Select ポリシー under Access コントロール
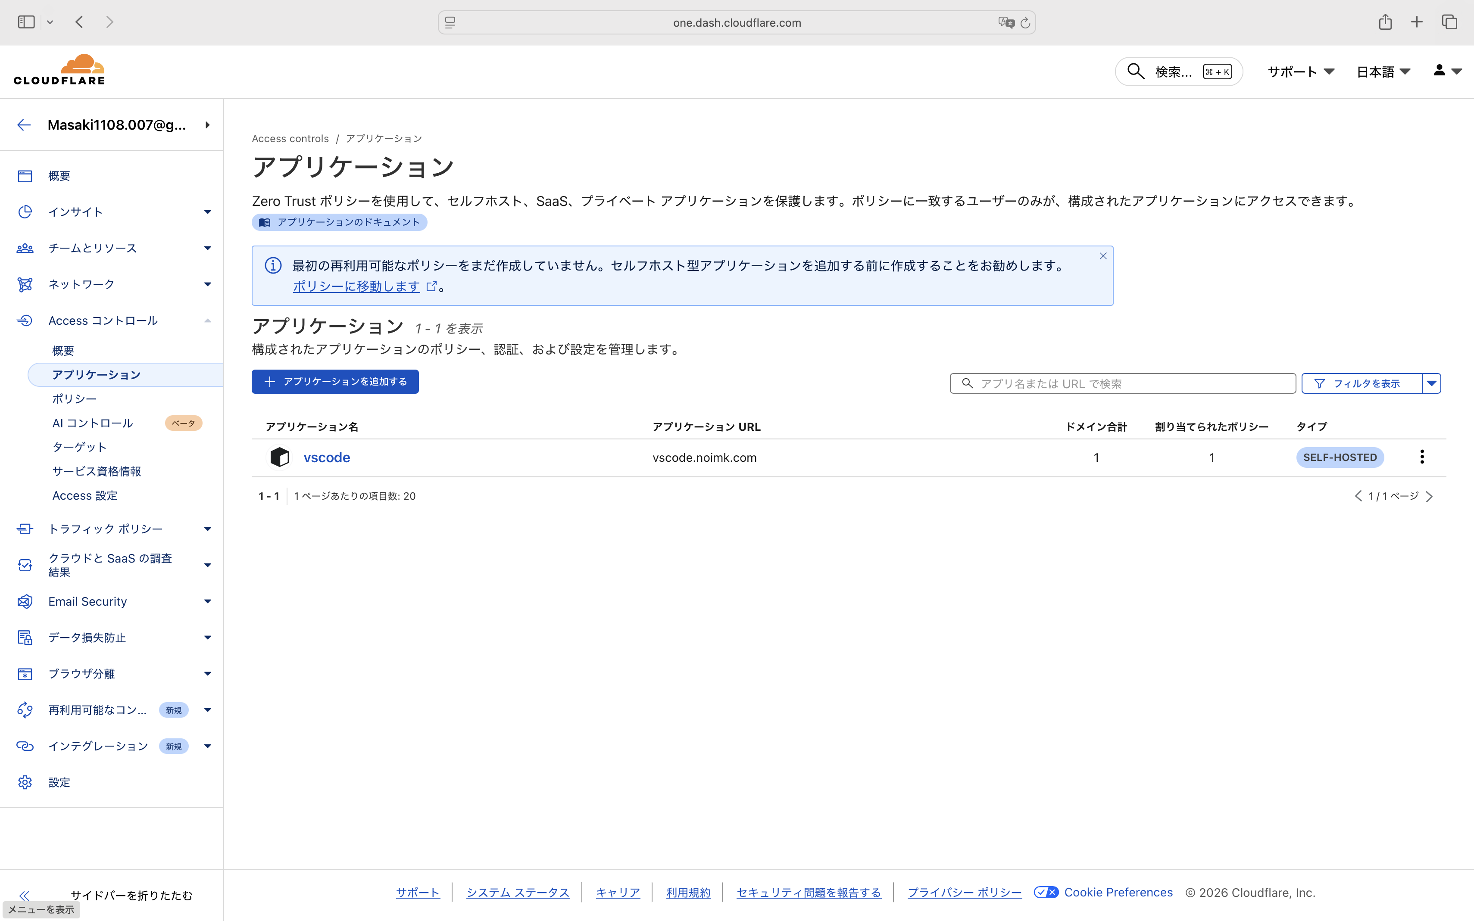 pos(74,399)
